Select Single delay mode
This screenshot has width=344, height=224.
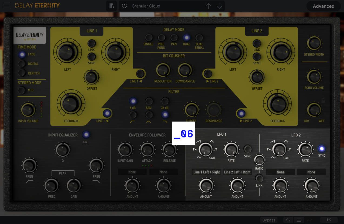tap(148, 38)
